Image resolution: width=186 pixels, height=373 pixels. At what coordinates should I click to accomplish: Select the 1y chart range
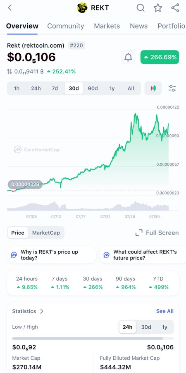tap(112, 89)
